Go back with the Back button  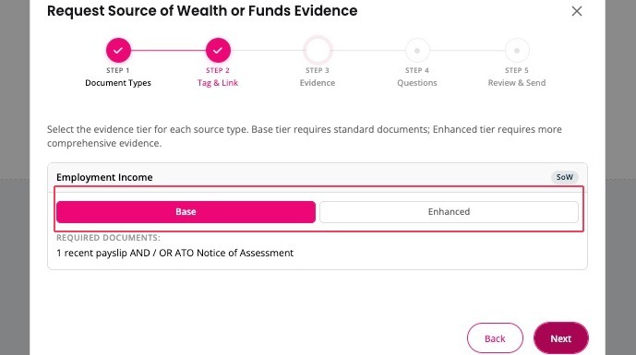(x=495, y=338)
